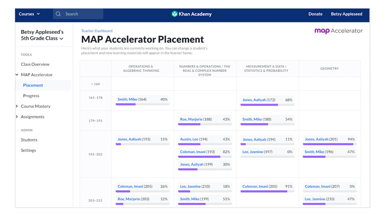Screen dimensions: 386x214
Task: Open Class Overview in the sidebar
Action: (35, 64)
